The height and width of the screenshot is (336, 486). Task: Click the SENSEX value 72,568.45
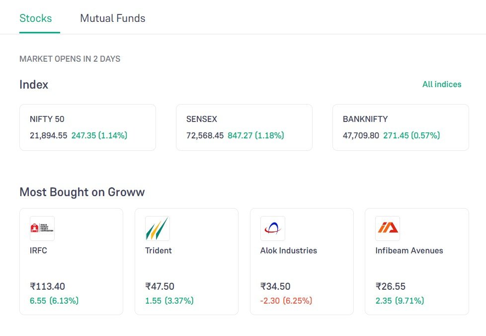[205, 136]
